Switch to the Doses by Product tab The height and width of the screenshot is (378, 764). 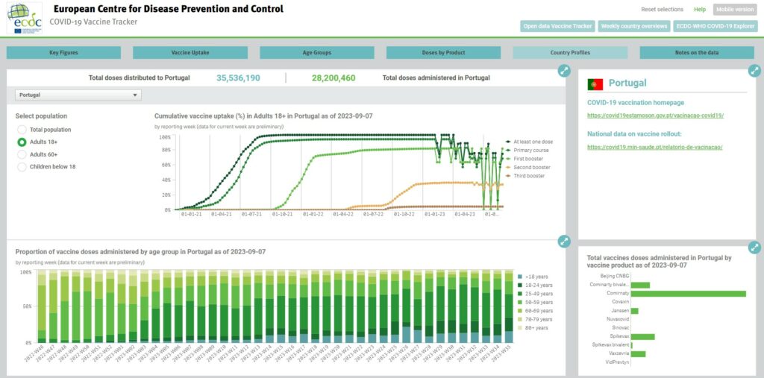click(443, 53)
